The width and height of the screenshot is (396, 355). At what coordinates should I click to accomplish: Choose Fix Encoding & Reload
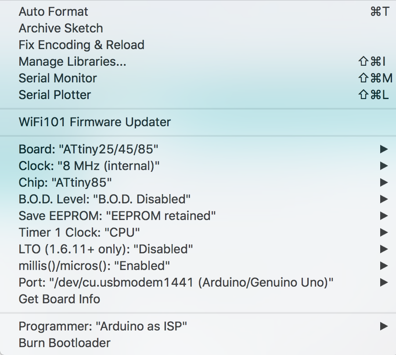tap(81, 45)
